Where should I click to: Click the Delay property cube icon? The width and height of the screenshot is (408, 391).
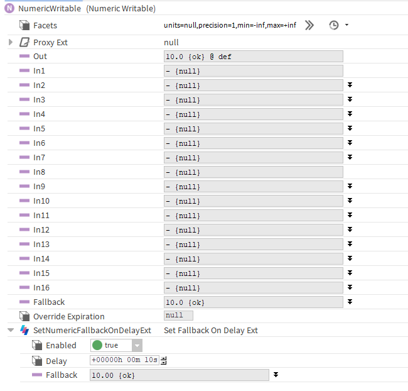point(37,361)
